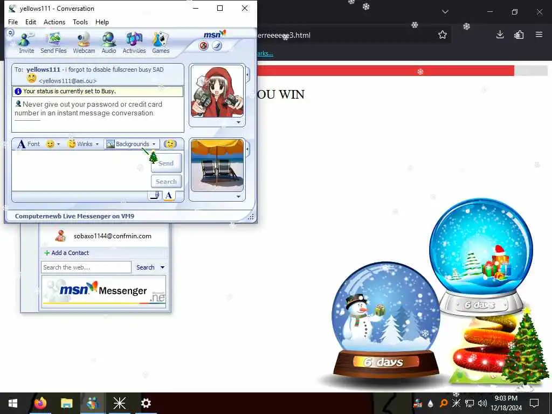Expand the emoticon dropdown arrow
The height and width of the screenshot is (414, 552).
58,144
